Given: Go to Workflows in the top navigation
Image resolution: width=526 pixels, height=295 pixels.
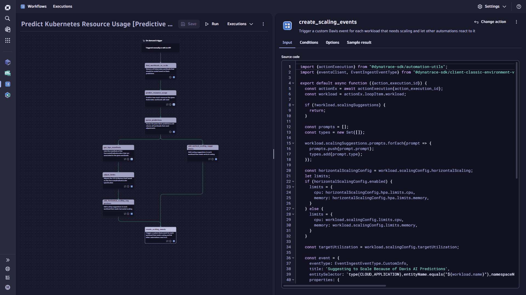Looking at the screenshot, I should coord(34,7).
